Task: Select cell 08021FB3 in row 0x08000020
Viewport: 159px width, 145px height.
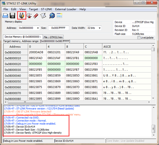Action: coord(93,64)
